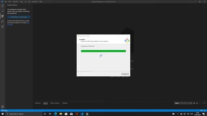The image size is (207, 116).
Task: Open the Help menu
Action: 40,2
